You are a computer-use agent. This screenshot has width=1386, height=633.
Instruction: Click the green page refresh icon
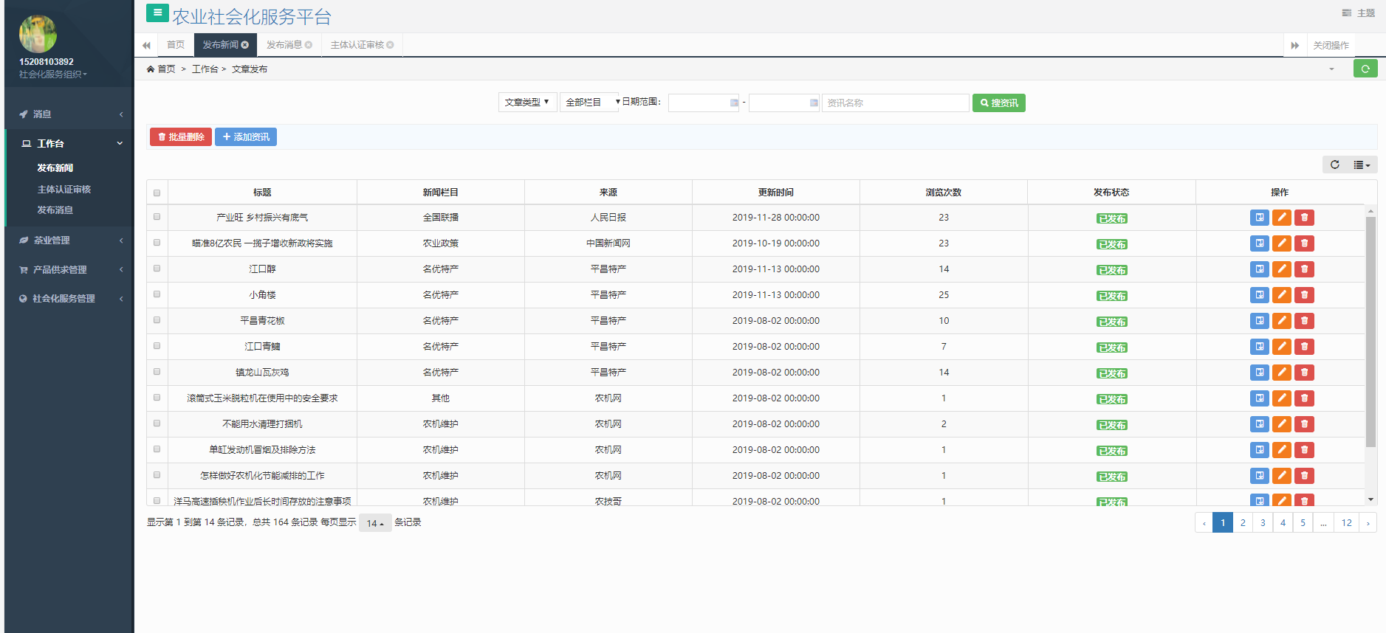1365,69
